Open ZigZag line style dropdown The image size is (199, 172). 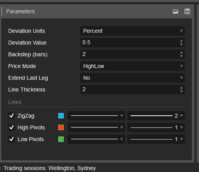(x=96, y=116)
